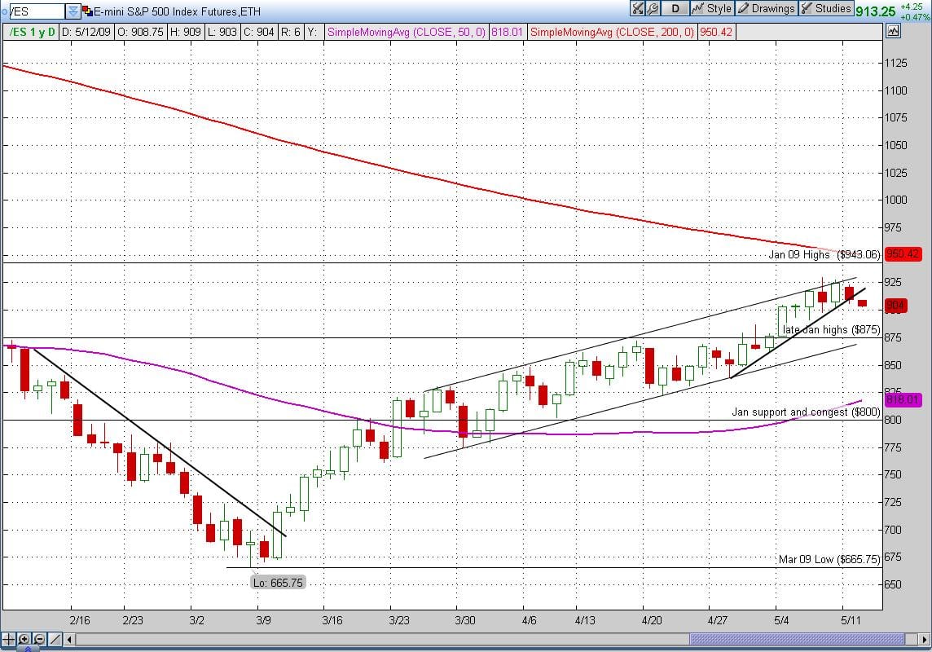Select the SimpleMovingAvg 50 study label
Screen dimensions: 932x652
pyautogui.click(x=405, y=33)
